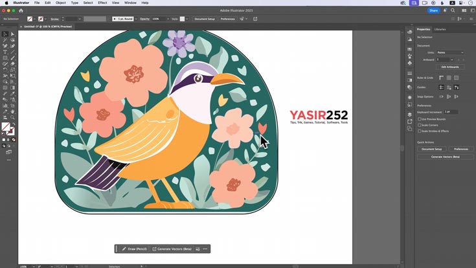The image size is (476, 268).
Task: Select the Properties tab
Action: 424,29
